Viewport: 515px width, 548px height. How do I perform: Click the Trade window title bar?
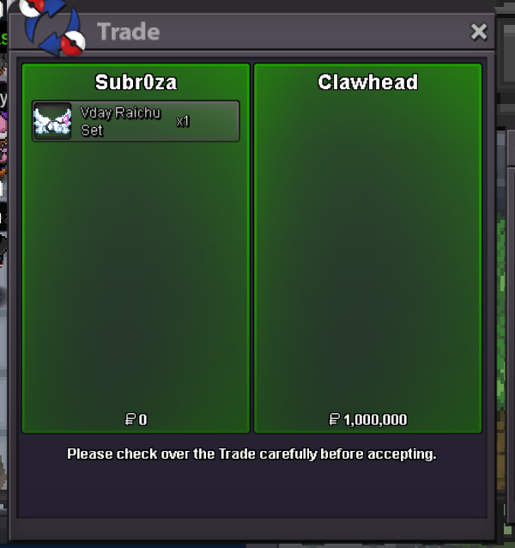[x=251, y=32]
